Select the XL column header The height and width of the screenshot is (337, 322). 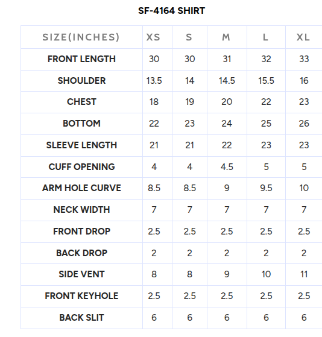click(303, 37)
